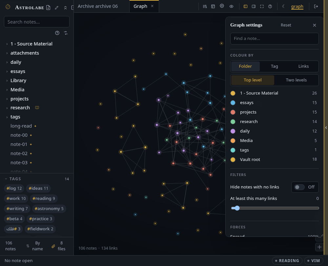Click By name sort option
The height and width of the screenshot is (266, 328).
37,246
